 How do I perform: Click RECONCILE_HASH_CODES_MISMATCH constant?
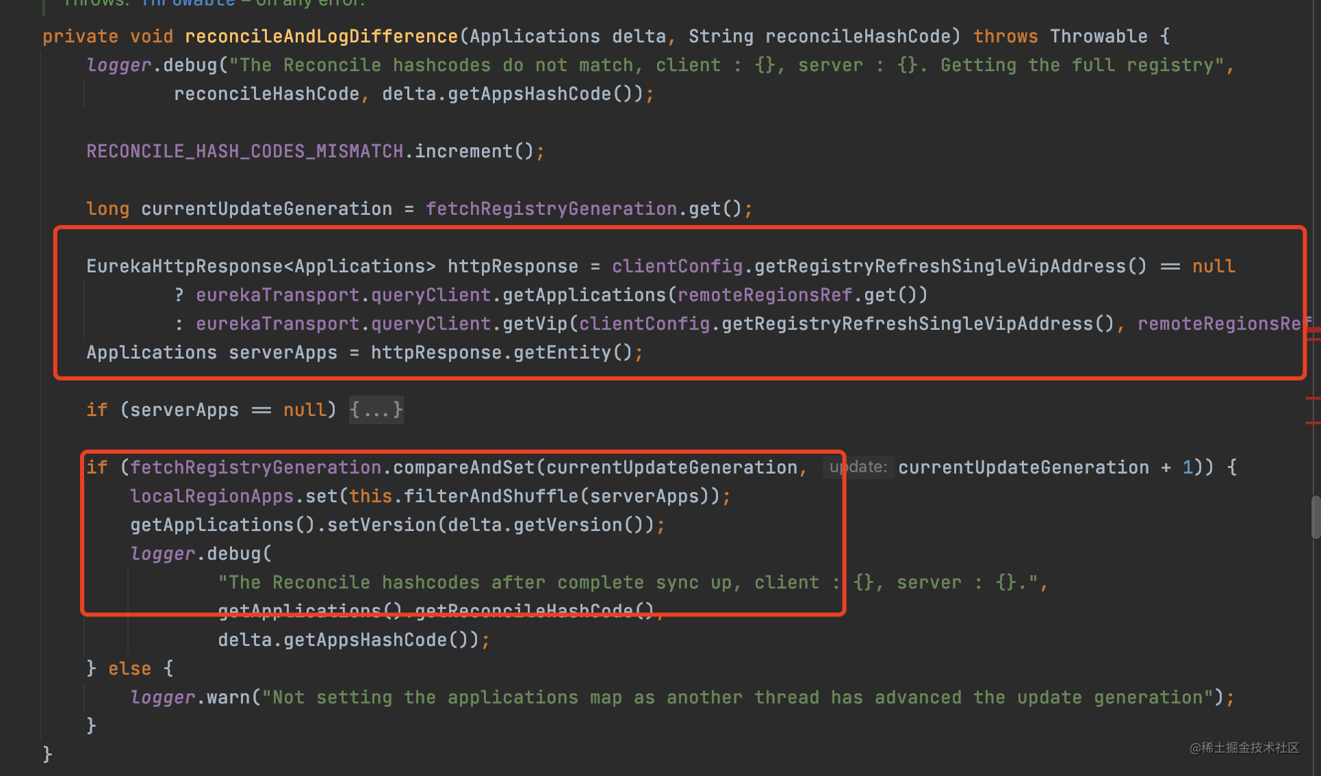(245, 151)
